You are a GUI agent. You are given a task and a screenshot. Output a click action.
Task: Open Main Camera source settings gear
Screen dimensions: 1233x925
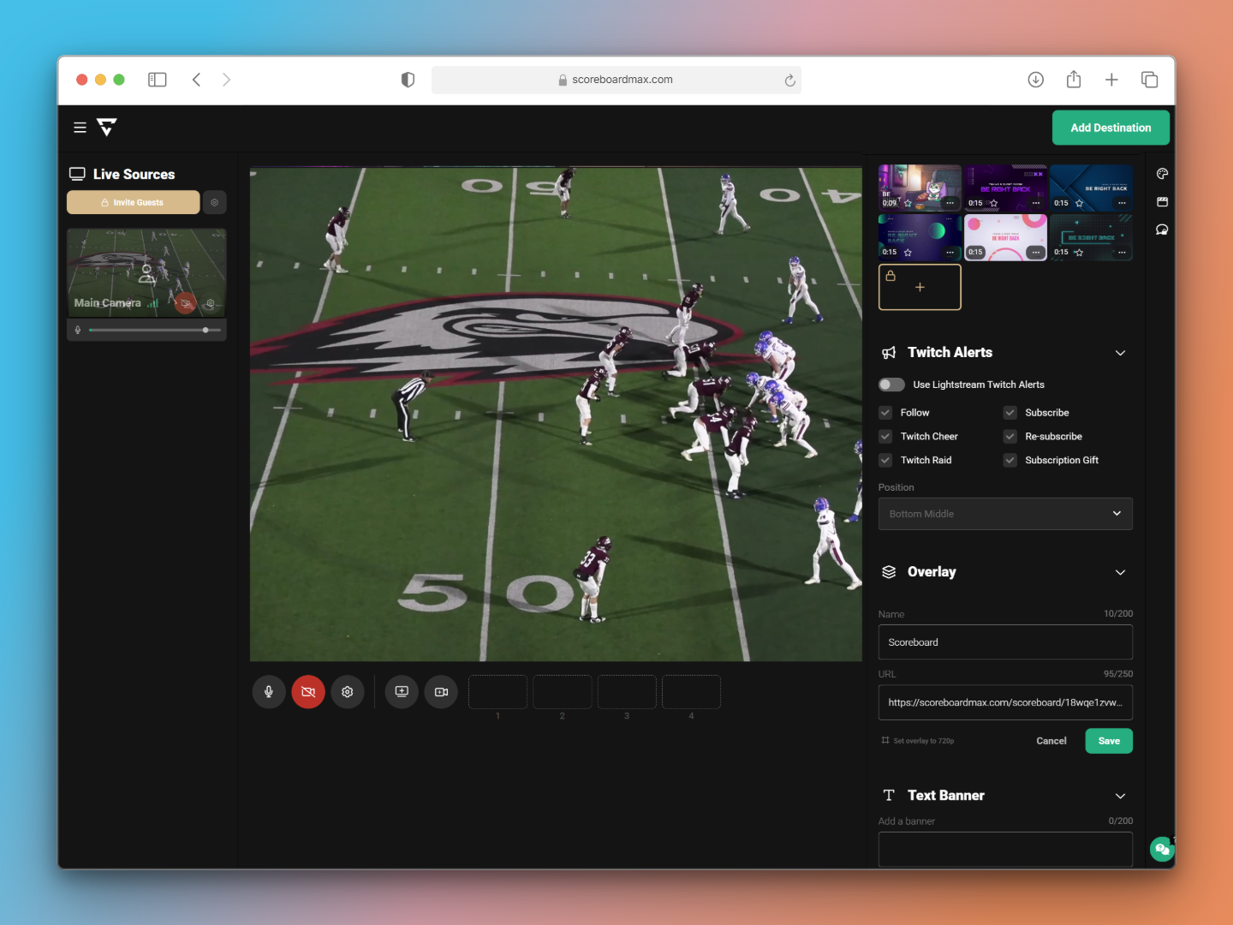211,303
